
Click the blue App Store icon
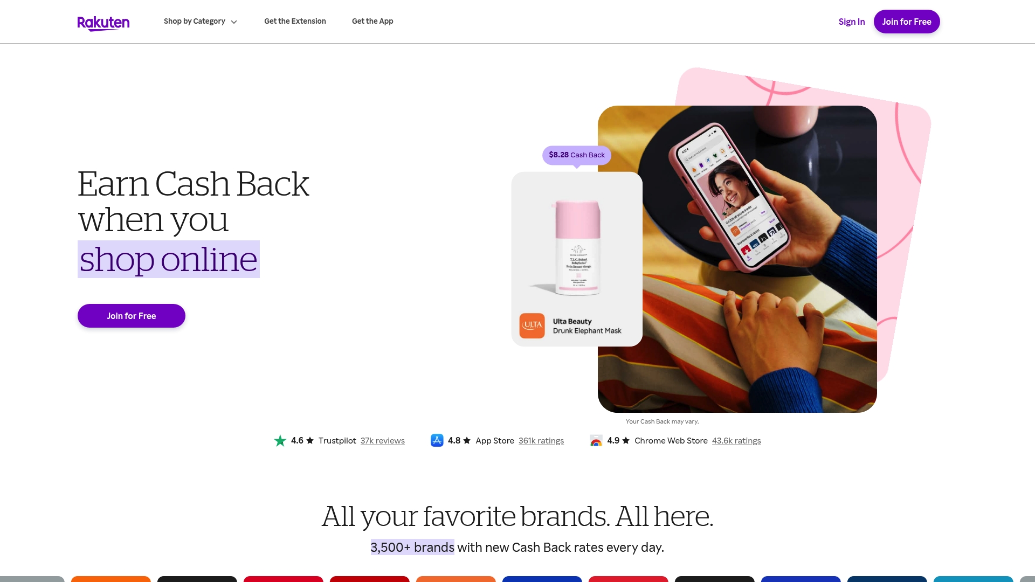point(437,440)
